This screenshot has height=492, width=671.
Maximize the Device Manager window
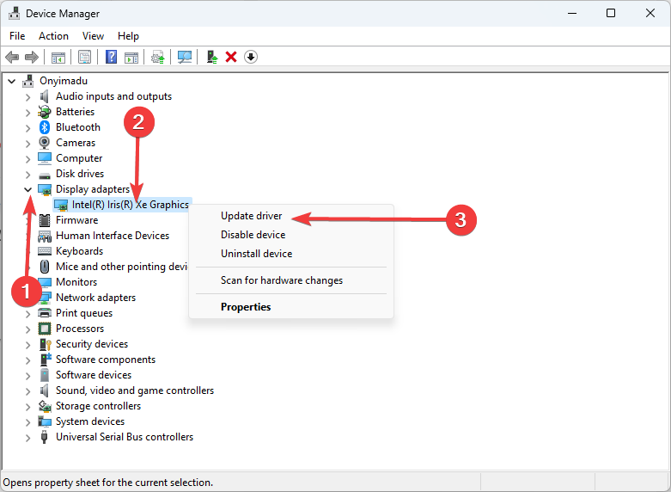611,13
